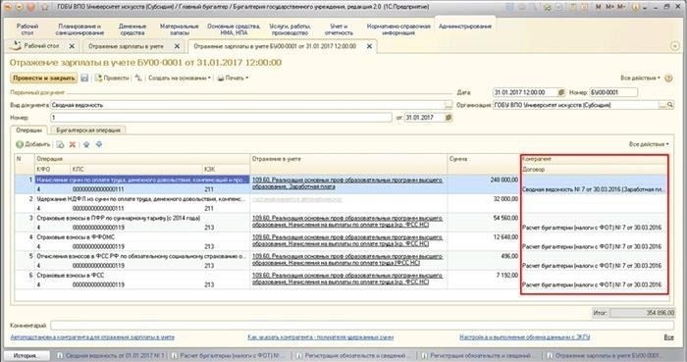Open the Планирование и санкционирование section
The image size is (687, 362).
(x=79, y=29)
